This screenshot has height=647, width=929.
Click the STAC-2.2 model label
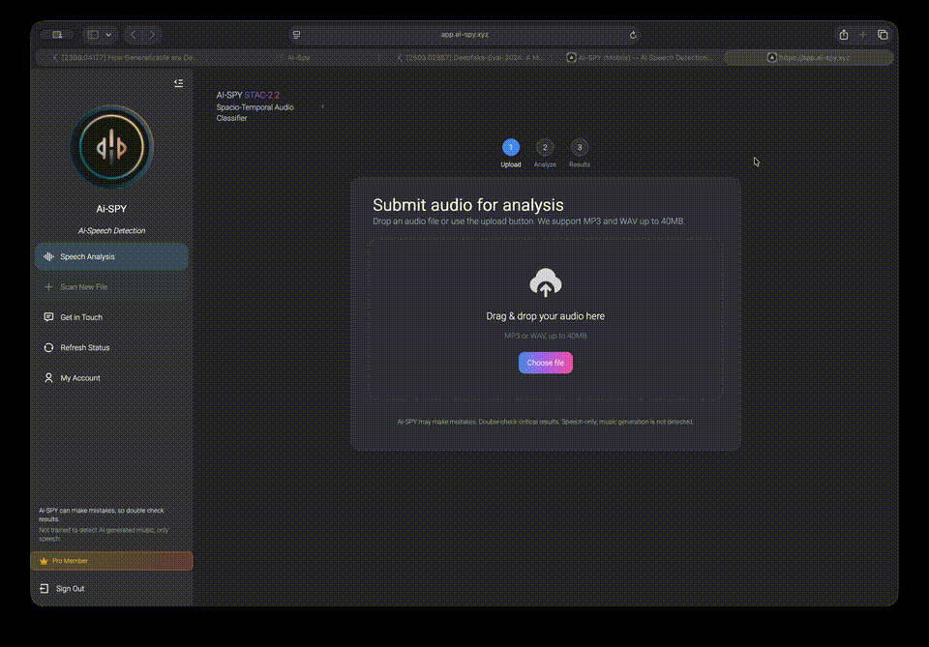262,95
